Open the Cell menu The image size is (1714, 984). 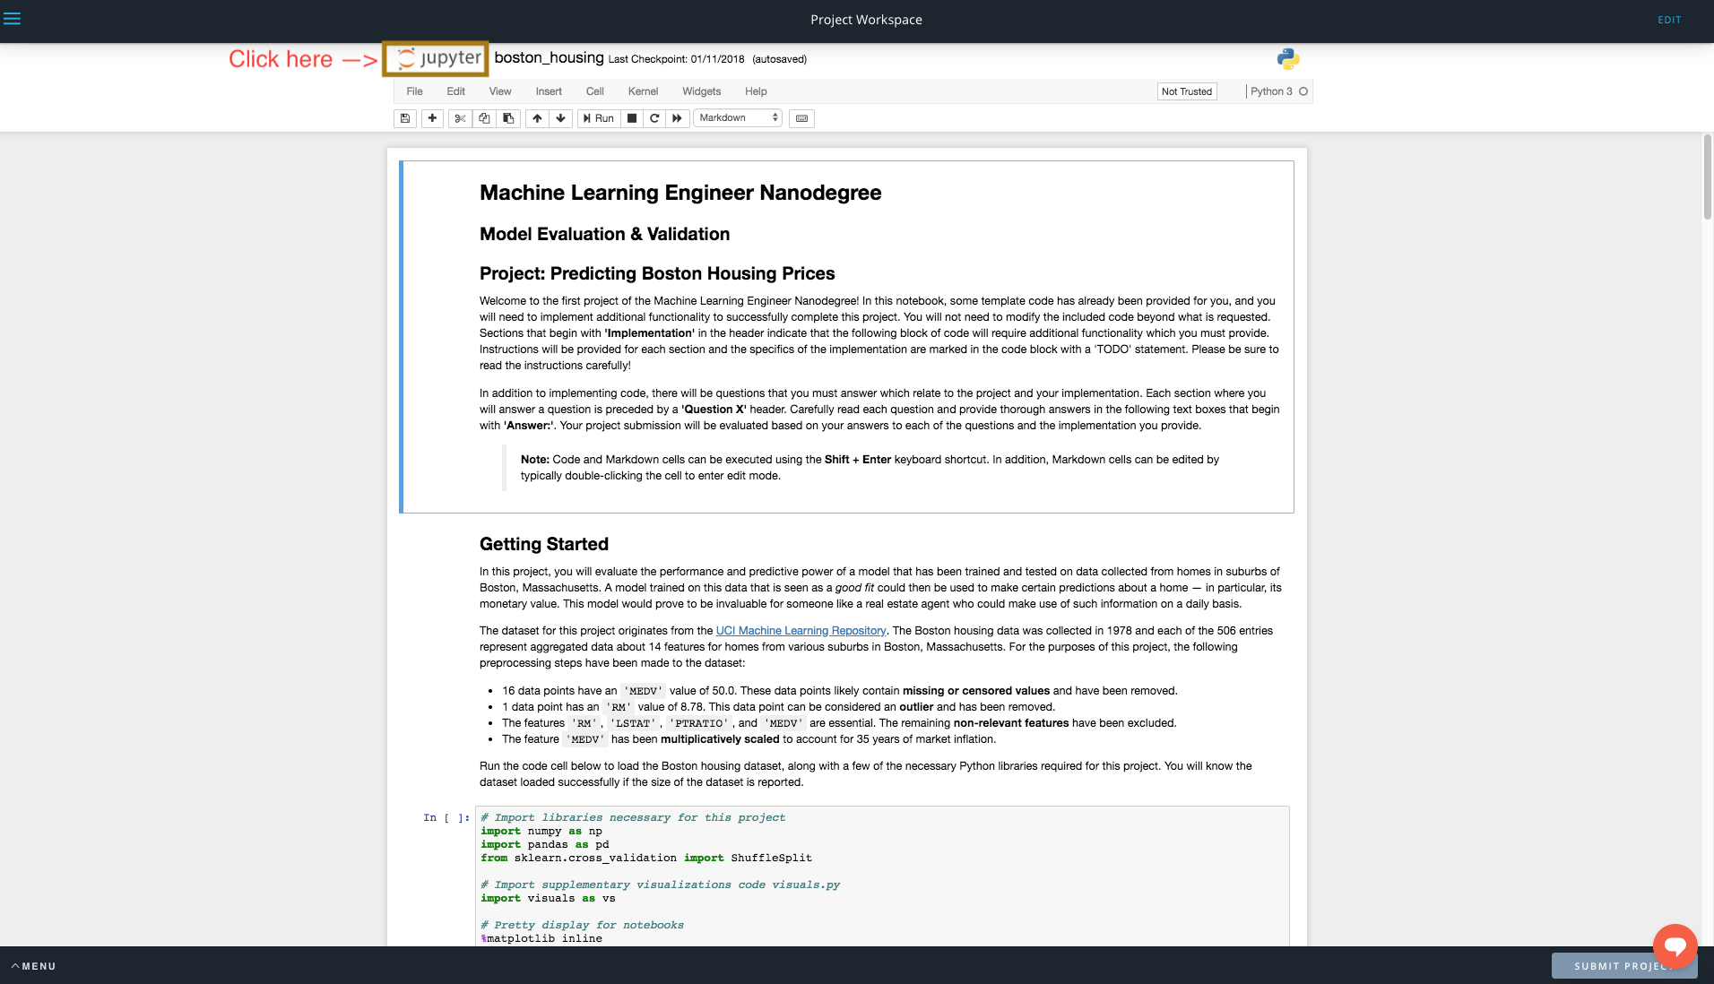click(594, 91)
